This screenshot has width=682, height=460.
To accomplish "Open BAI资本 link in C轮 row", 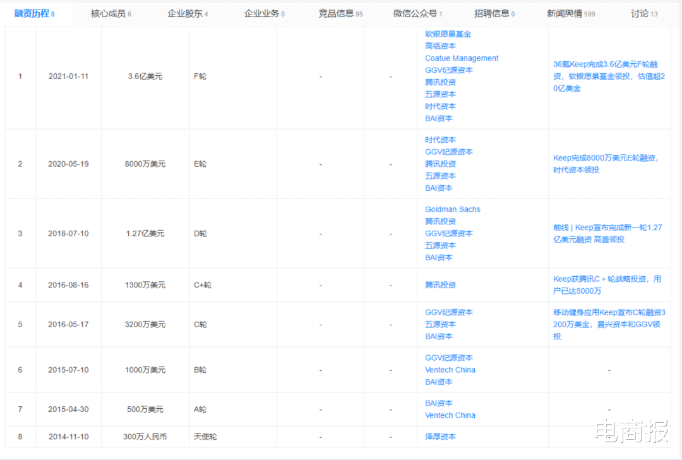I will (x=439, y=336).
